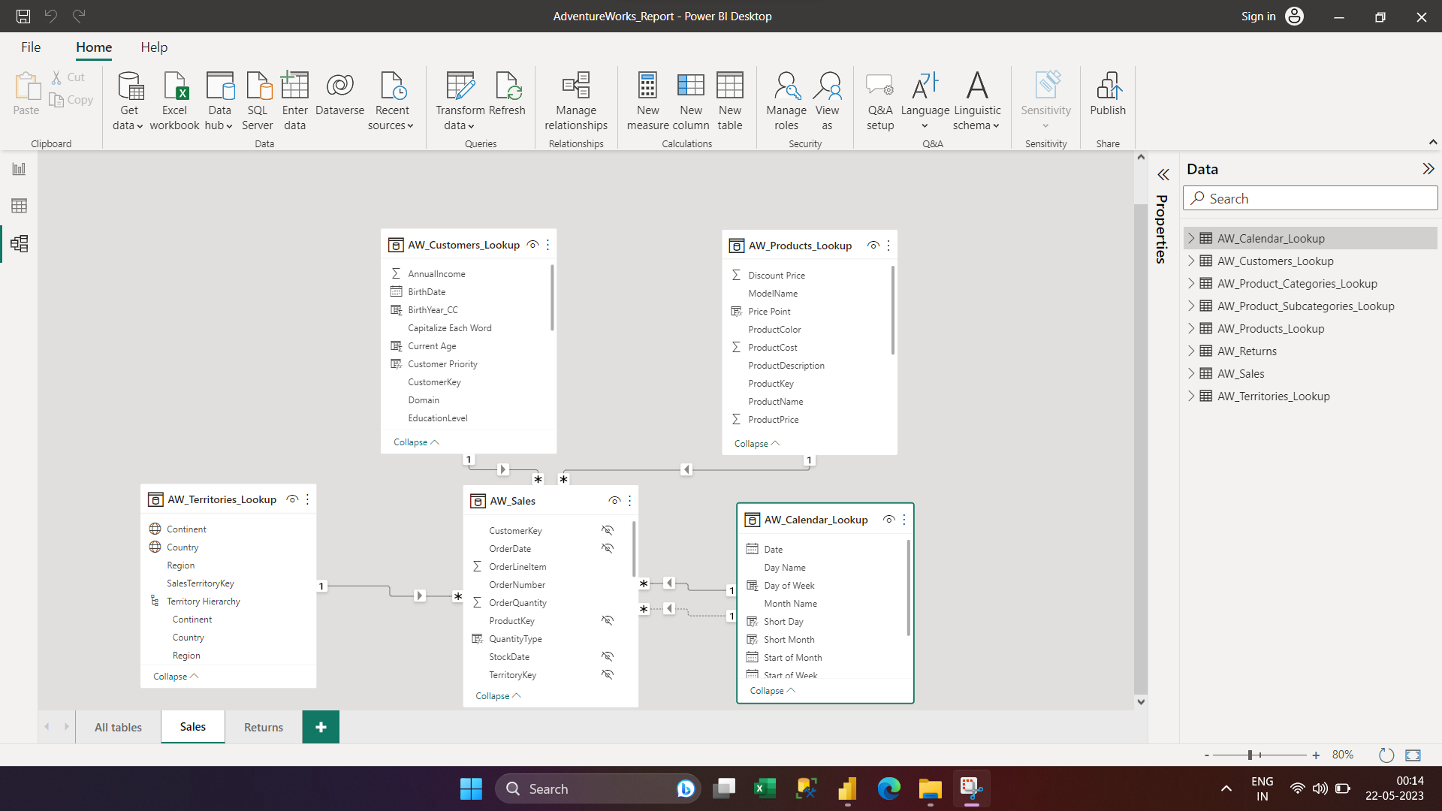
Task: Select the Model view sidebar icon
Action: pyautogui.click(x=19, y=243)
